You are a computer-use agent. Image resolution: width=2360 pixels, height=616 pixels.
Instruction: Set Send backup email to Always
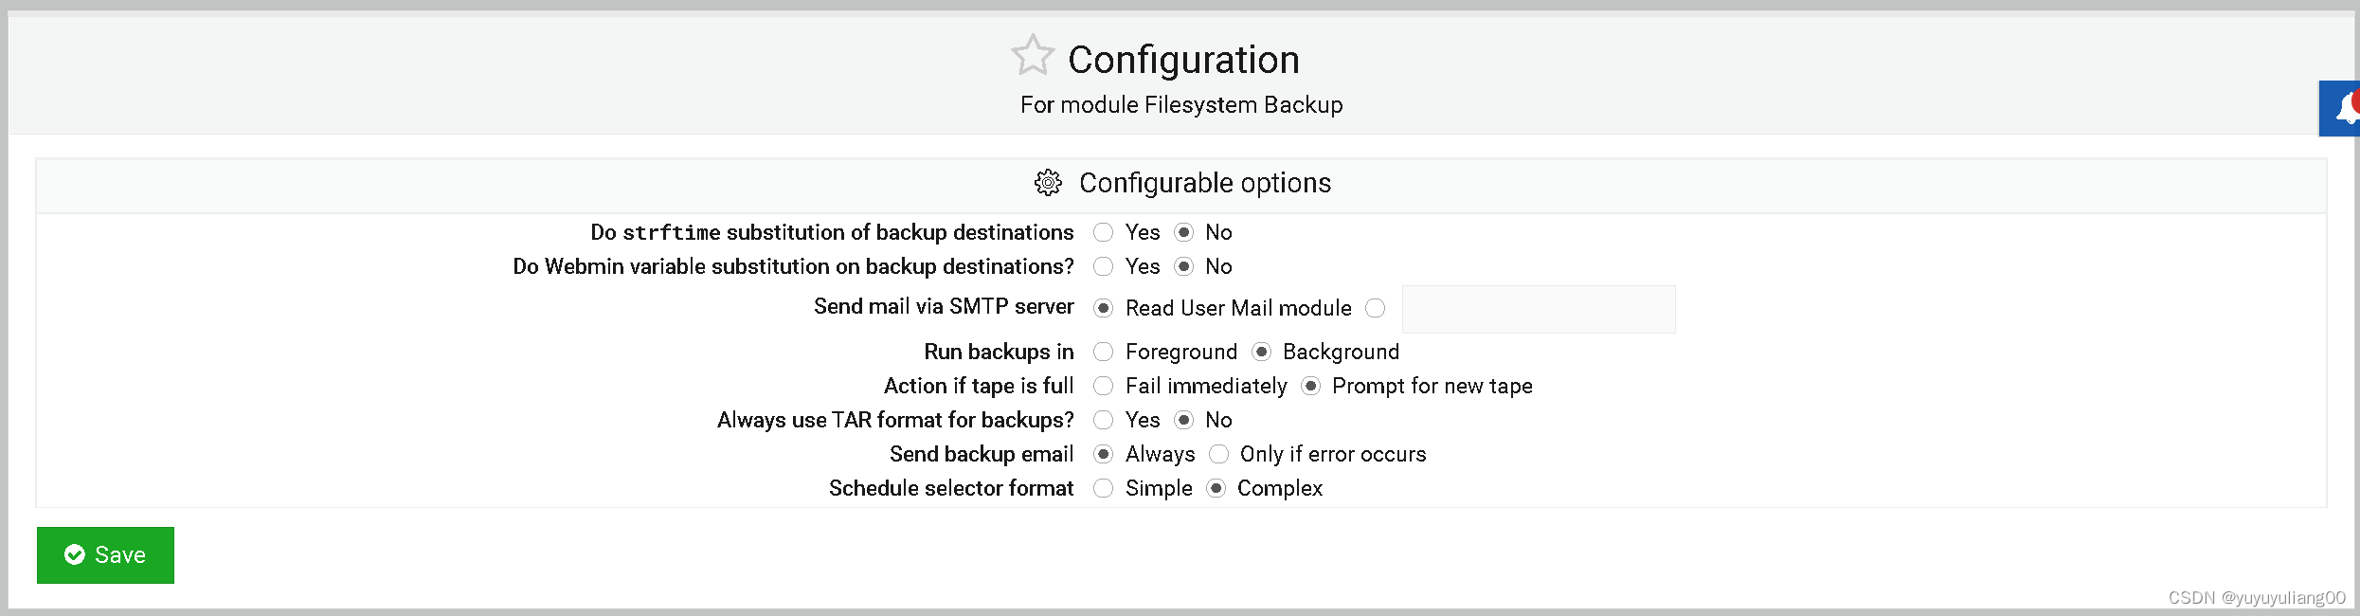1103,454
